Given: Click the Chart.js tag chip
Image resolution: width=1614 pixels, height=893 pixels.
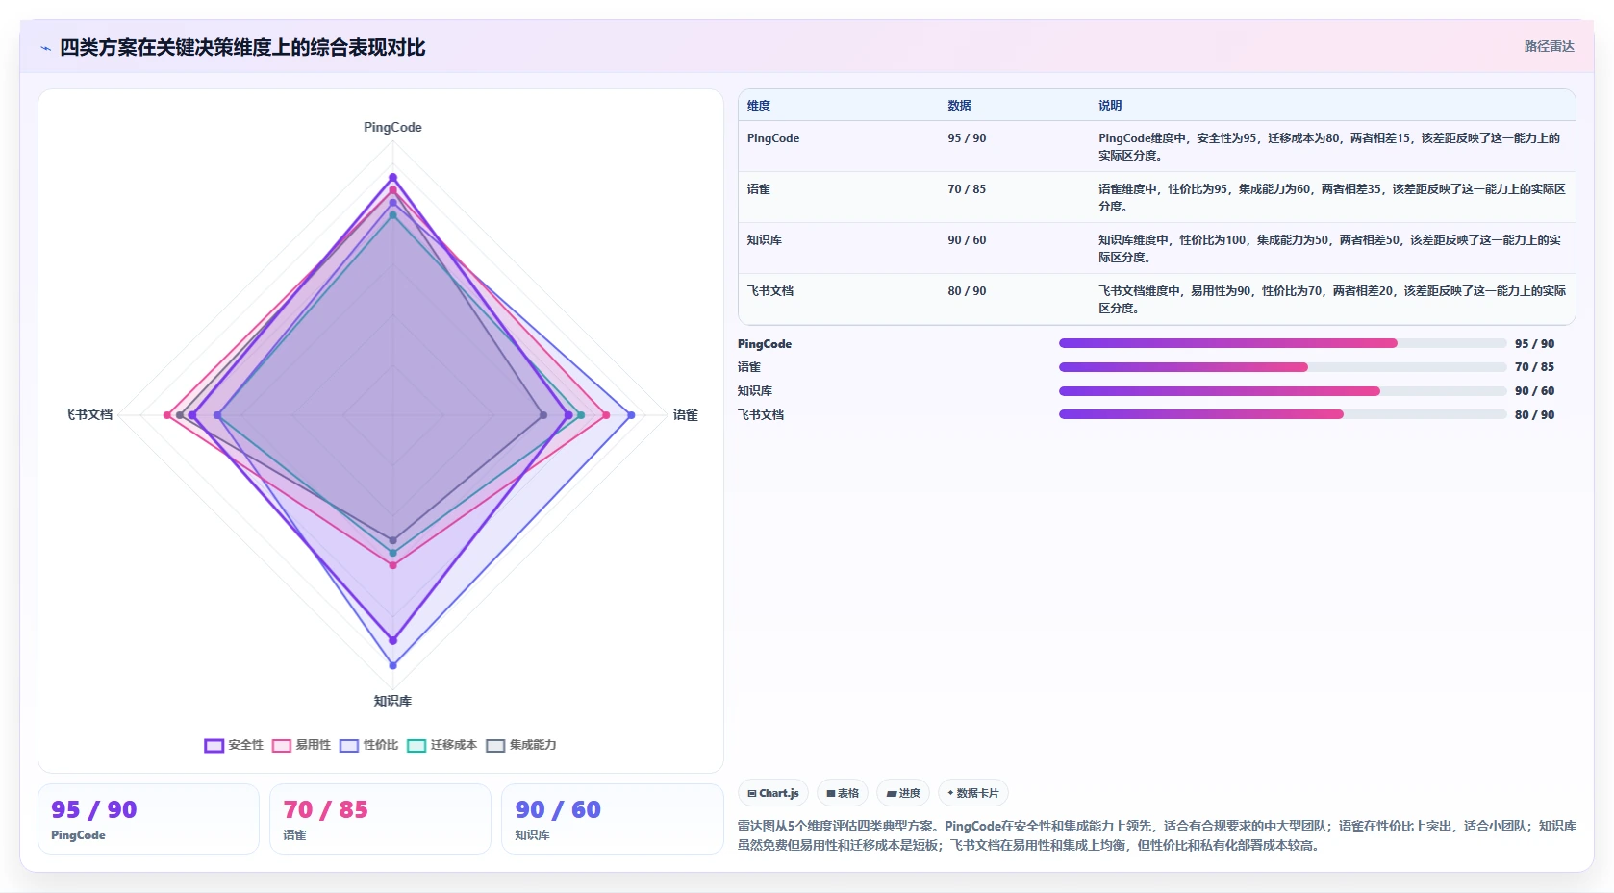Looking at the screenshot, I should pos(773,793).
